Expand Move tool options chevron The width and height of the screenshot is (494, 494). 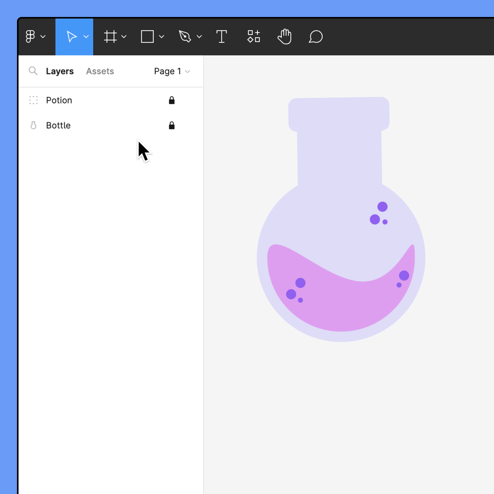pyautogui.click(x=86, y=37)
